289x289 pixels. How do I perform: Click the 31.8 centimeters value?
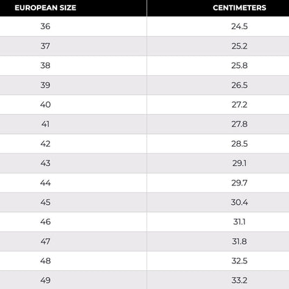click(x=240, y=241)
